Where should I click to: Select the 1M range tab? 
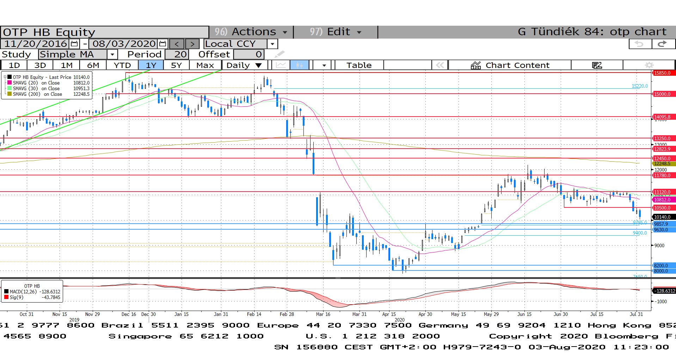click(x=67, y=65)
